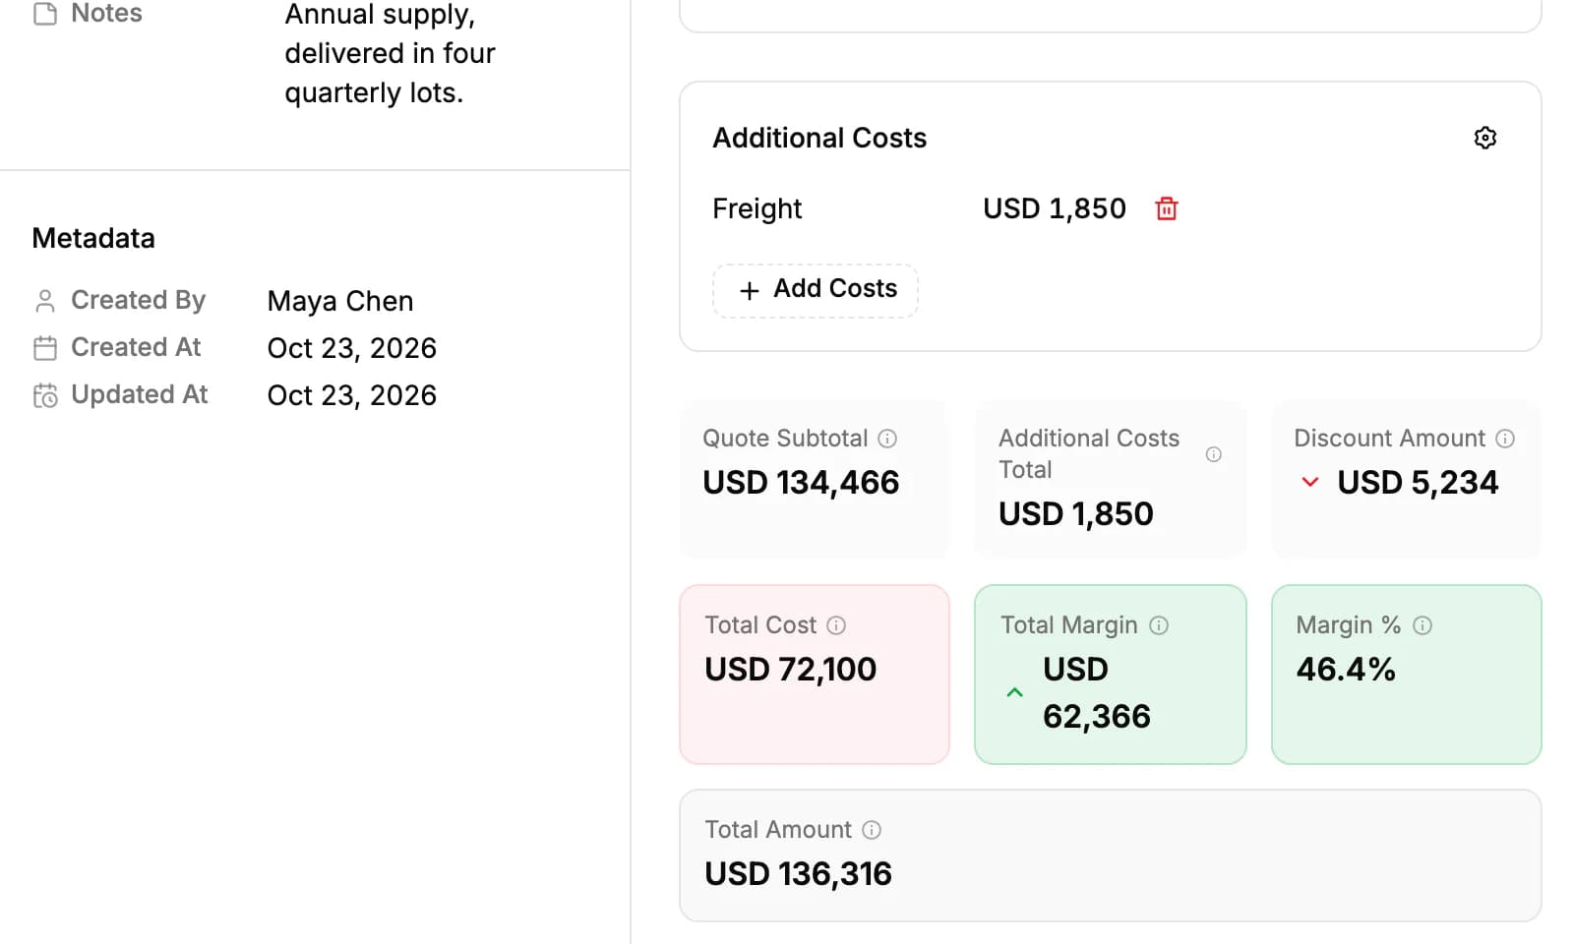Click the green up chevron in Total Margin
This screenshot has width=1574, height=944.
tap(1015, 692)
